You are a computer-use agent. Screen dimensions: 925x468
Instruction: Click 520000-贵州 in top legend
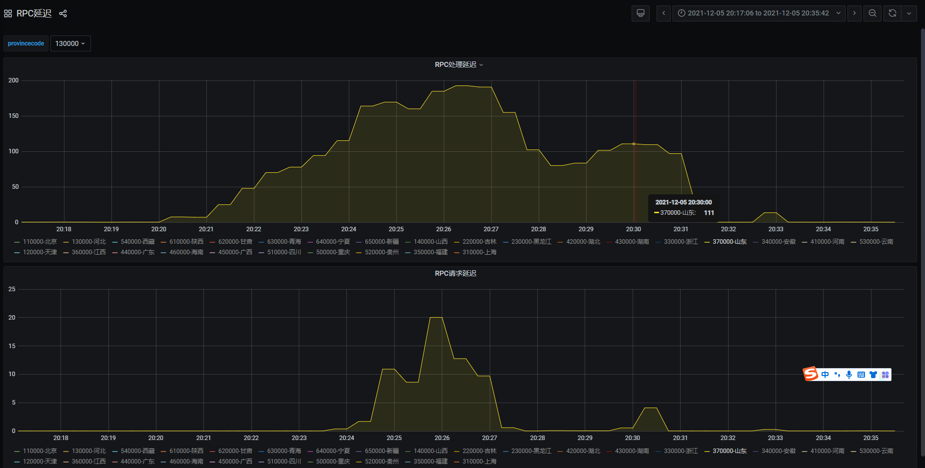pyautogui.click(x=382, y=252)
